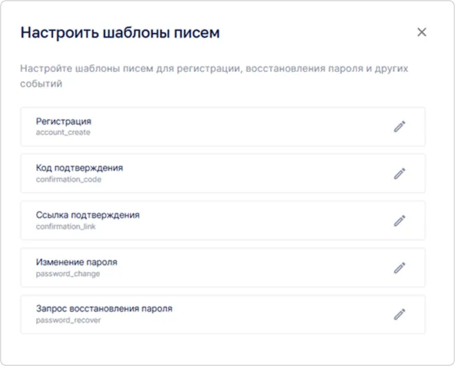
Task: Select the Регистрация template title
Action: click(63, 121)
